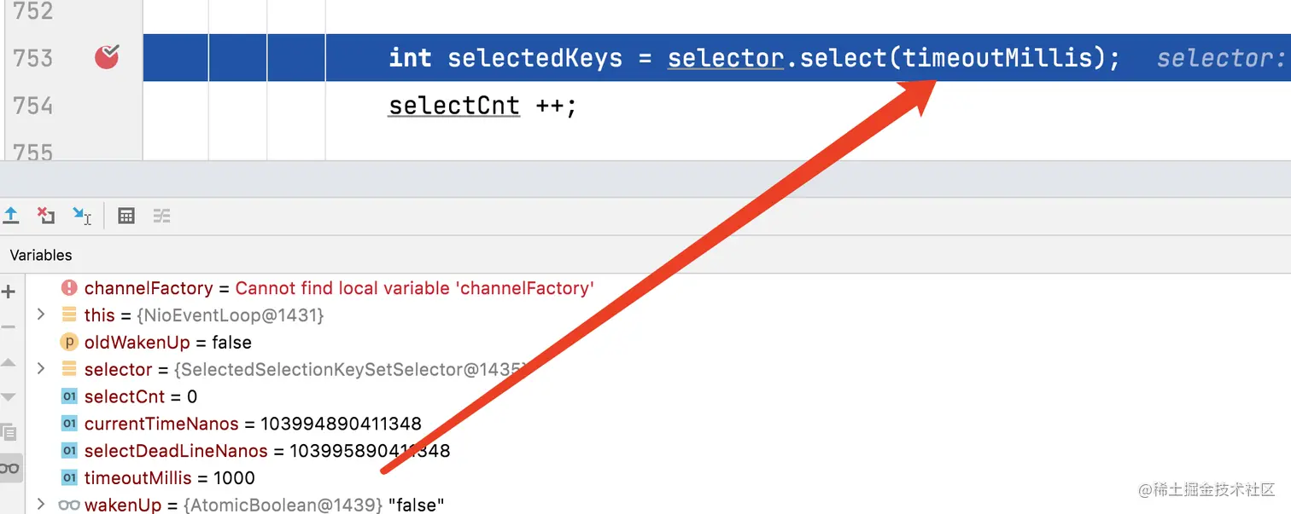Click the remove watch minus icon
This screenshot has width=1291, height=514.
click(9, 327)
